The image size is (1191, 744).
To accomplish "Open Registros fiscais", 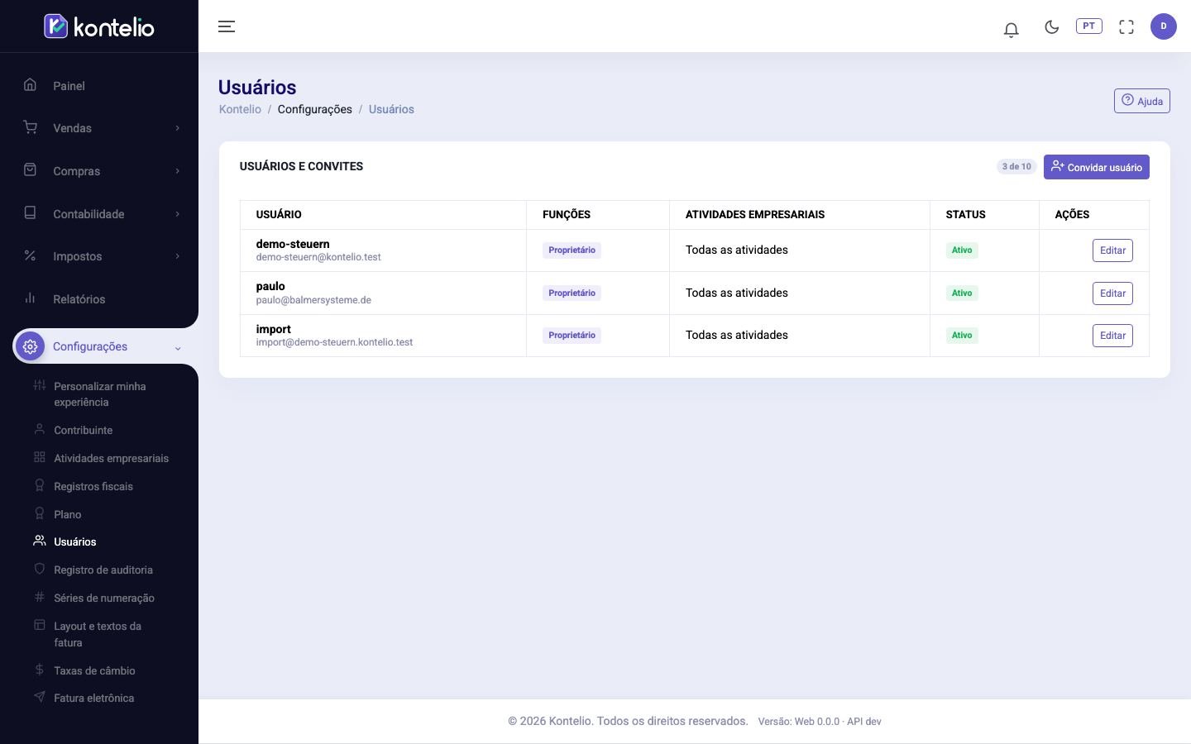I will [x=93, y=486].
